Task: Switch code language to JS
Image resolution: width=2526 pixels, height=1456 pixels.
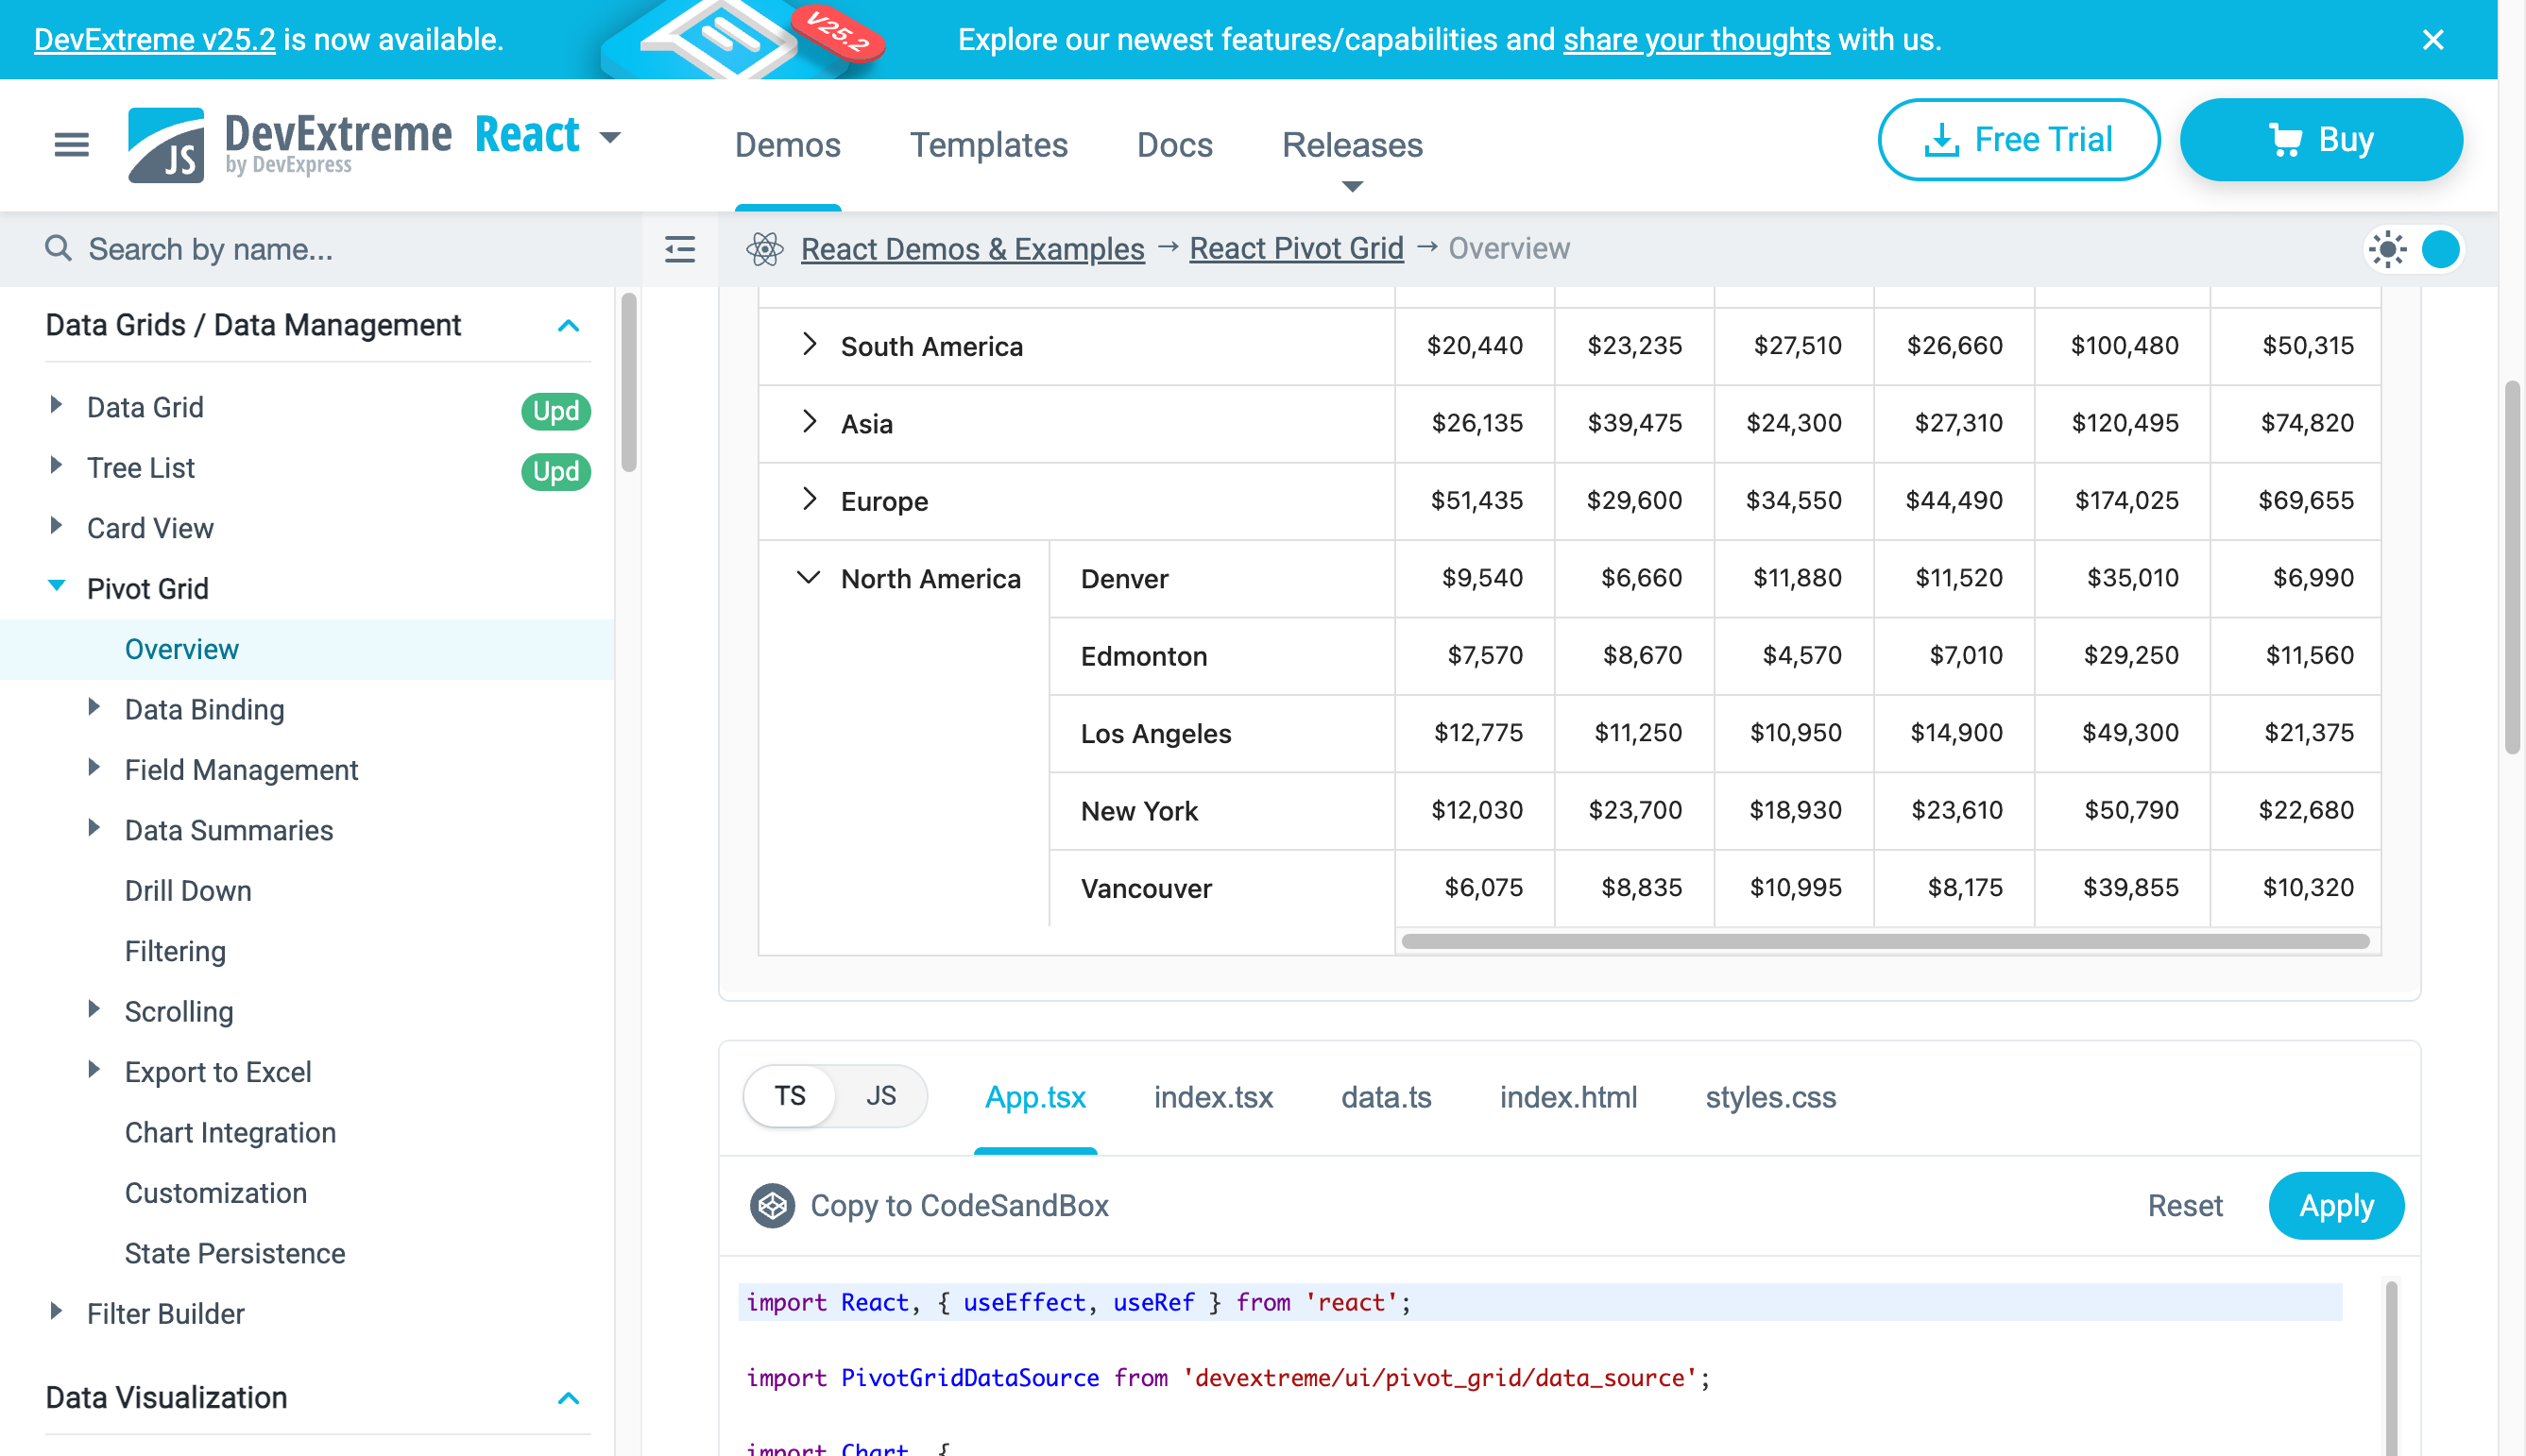Action: click(x=880, y=1096)
